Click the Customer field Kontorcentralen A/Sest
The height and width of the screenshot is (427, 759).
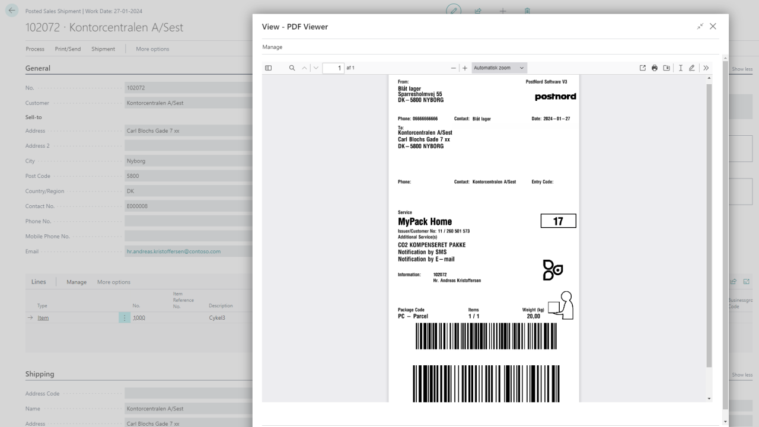pos(189,103)
